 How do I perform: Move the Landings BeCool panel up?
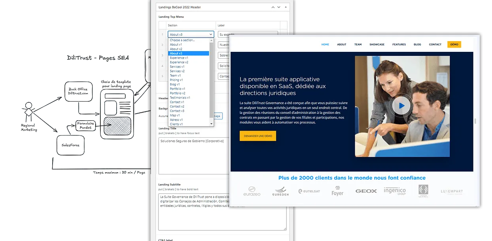point(273,7)
